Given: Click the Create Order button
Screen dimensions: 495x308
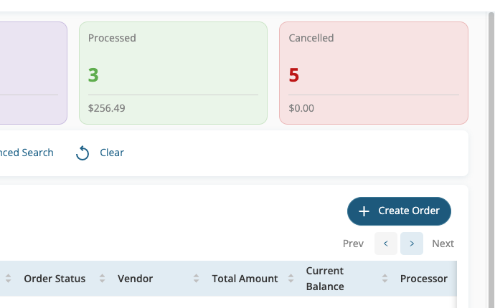Looking at the screenshot, I should (x=399, y=211).
